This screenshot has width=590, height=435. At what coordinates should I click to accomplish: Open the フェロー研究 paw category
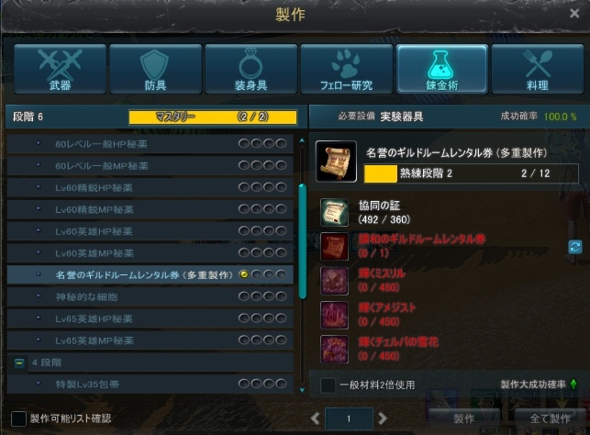coord(347,69)
